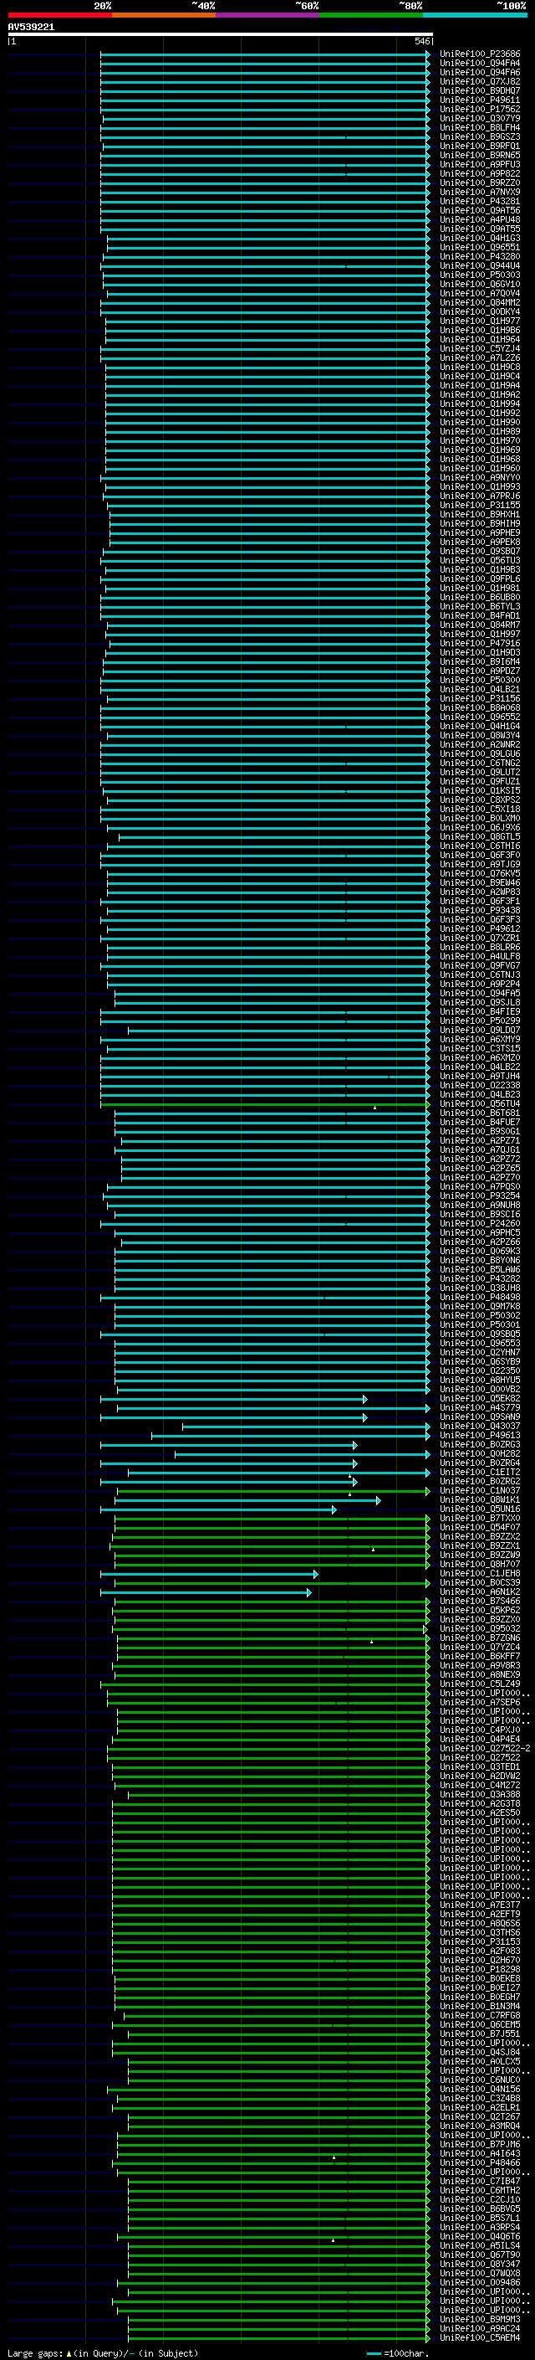The image size is (535, 2360).
Task: Click the red 20% identity legend bar
Action: point(59,15)
